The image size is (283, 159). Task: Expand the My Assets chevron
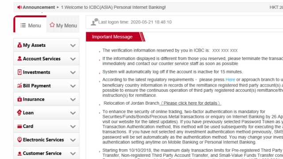(73, 45)
